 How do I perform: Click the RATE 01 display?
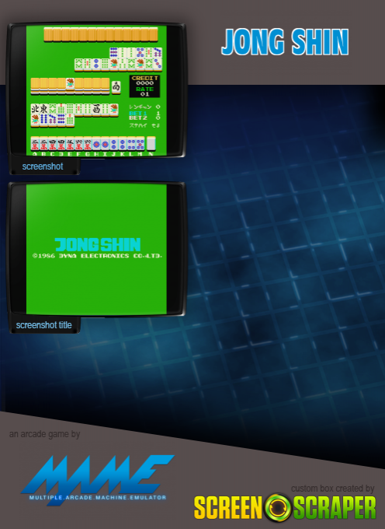[x=144, y=92]
